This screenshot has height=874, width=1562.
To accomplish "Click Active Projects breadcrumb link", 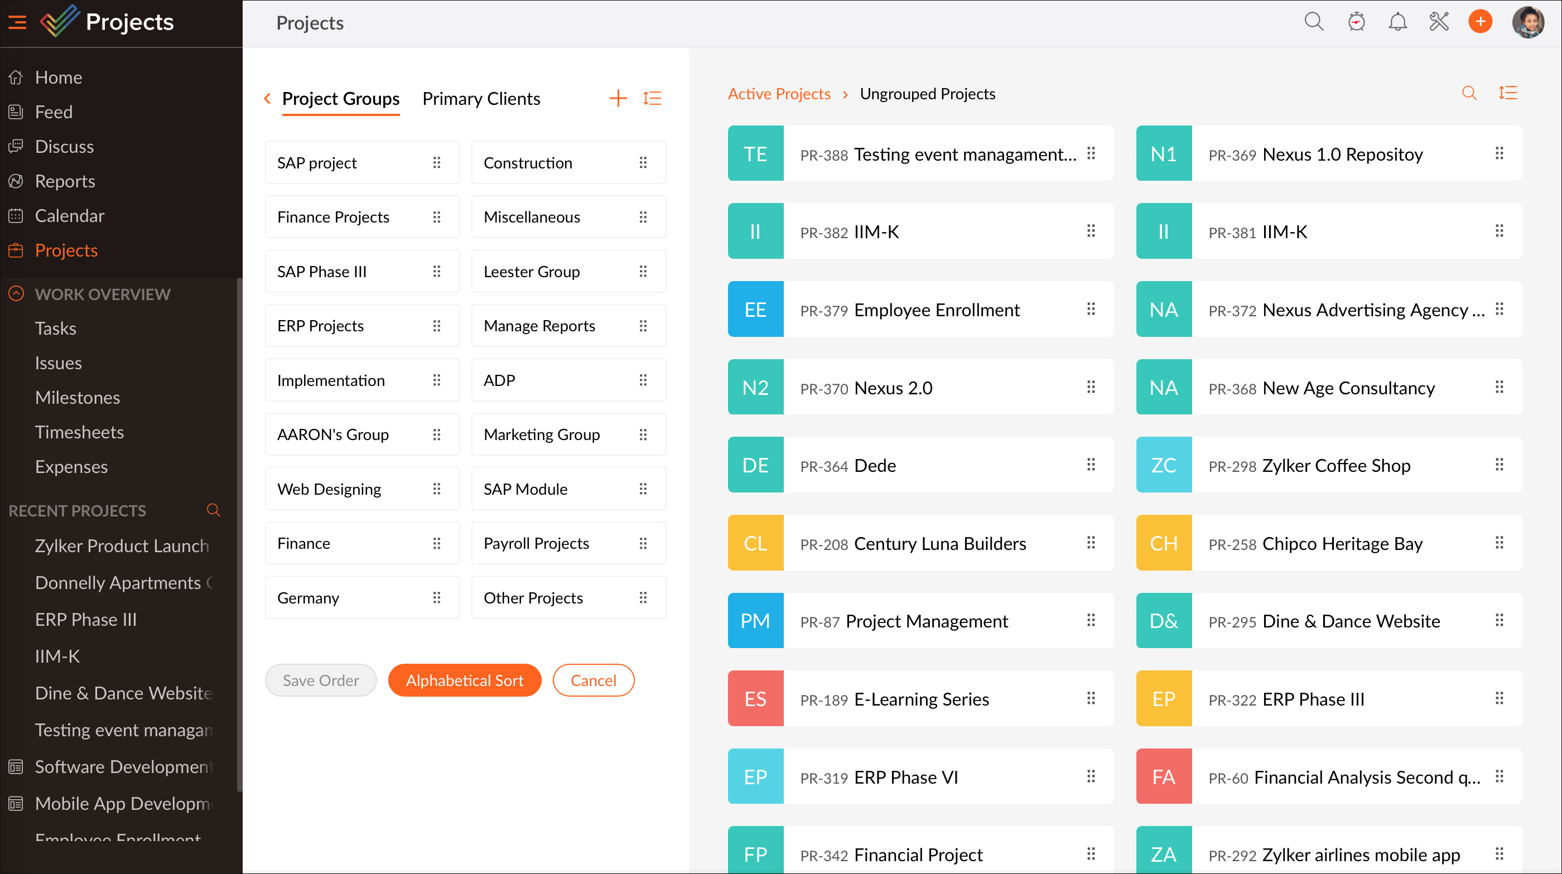I will (x=779, y=94).
